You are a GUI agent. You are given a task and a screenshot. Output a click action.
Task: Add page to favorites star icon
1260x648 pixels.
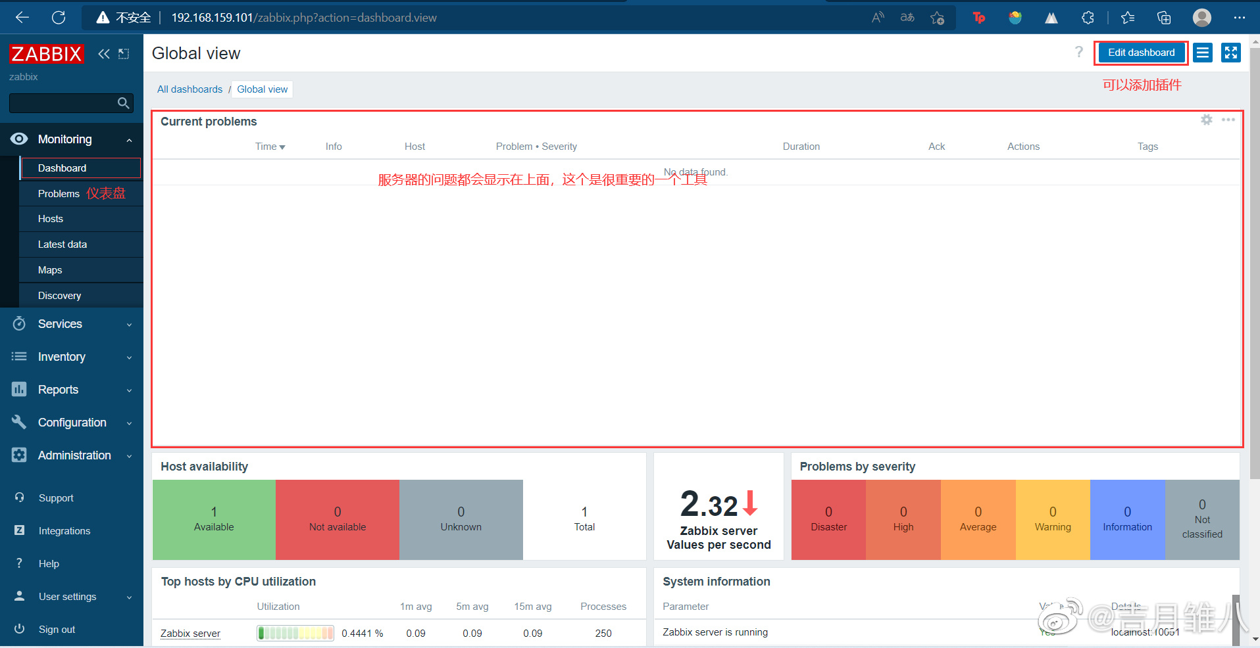click(938, 18)
